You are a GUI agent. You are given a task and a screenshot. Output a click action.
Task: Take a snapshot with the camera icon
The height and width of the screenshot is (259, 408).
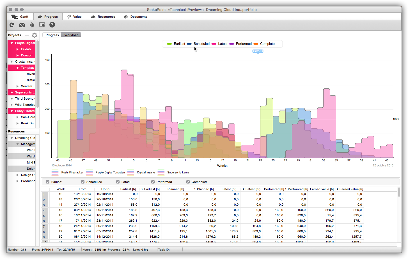coord(22,25)
